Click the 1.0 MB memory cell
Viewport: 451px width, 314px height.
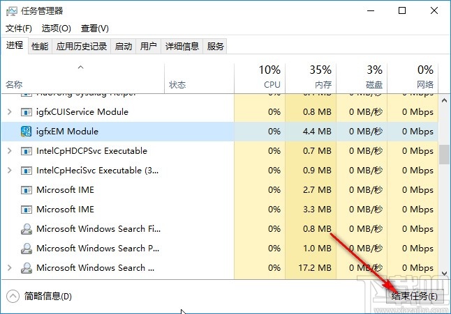pos(311,249)
